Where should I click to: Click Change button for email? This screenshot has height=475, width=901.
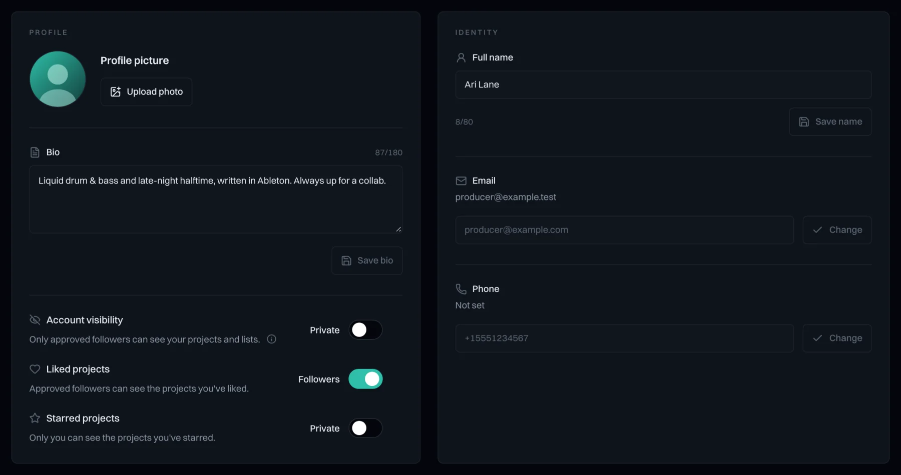tap(837, 230)
